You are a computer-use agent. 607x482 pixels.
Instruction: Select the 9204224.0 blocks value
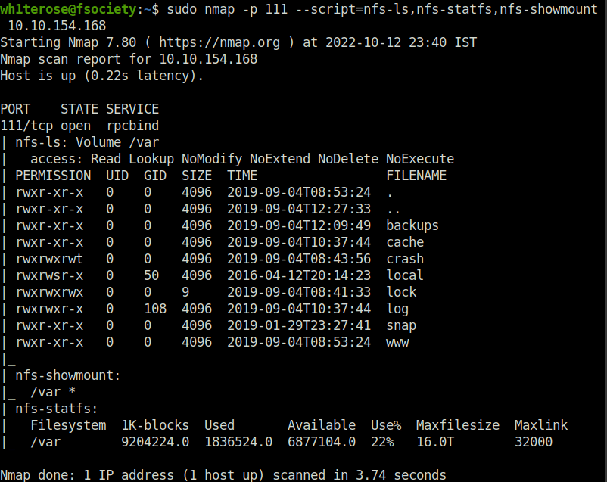coord(155,442)
